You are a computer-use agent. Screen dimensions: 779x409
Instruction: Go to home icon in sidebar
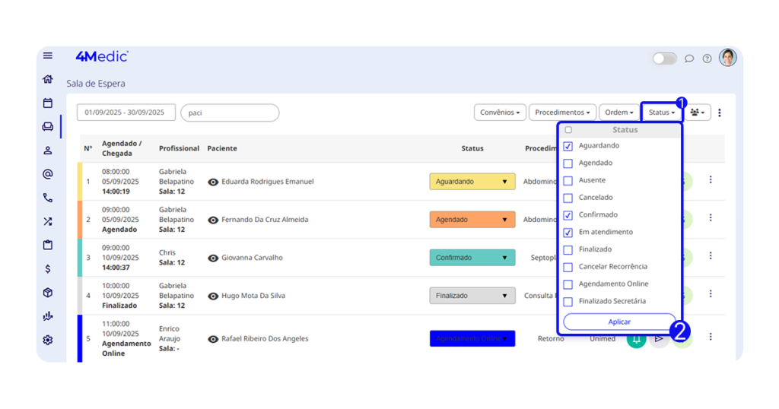click(x=48, y=79)
